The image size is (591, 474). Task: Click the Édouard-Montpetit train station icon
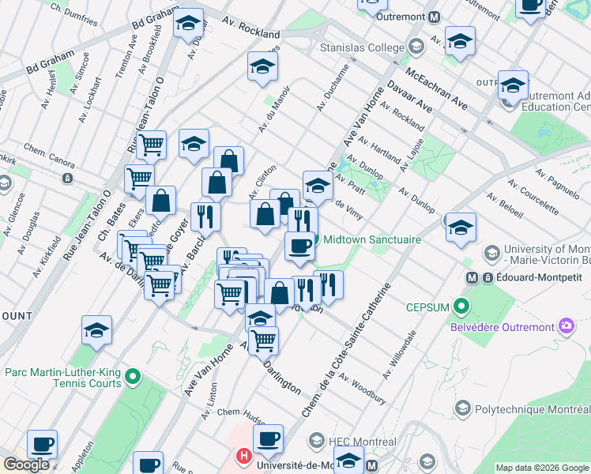click(487, 278)
